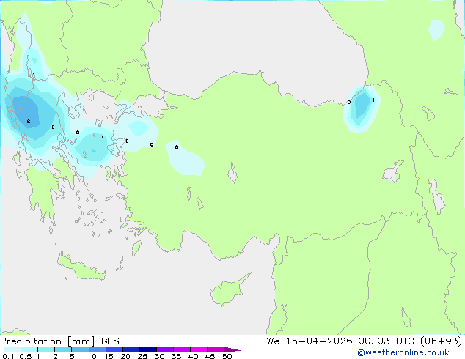Image resolution: width=465 pixels, height=359 pixels.
Task: Click the 0.1–0.5 mm legend color box
Action: coord(12,349)
